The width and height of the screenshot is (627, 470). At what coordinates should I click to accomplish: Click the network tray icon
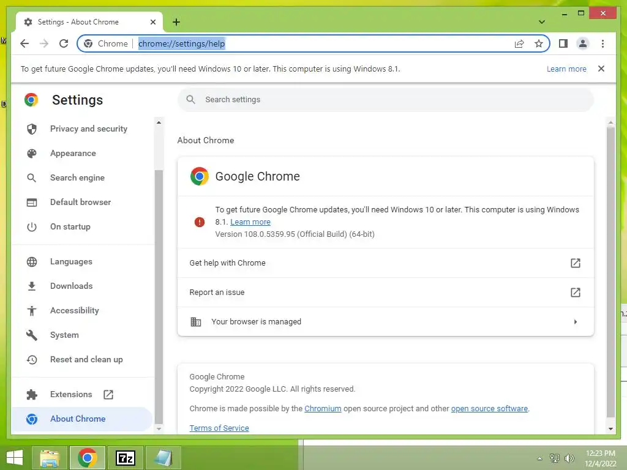point(554,458)
